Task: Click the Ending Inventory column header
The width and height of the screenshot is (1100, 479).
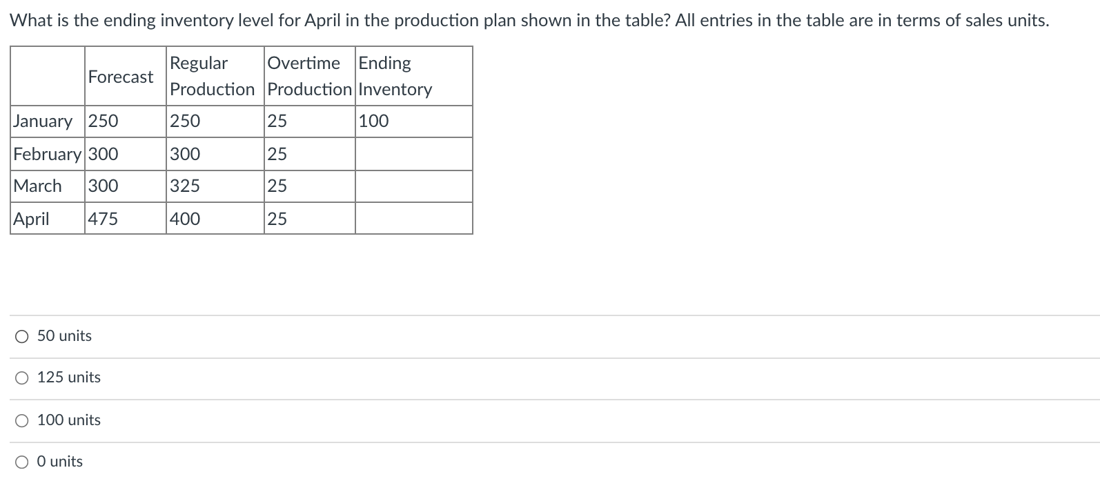Action: click(395, 76)
